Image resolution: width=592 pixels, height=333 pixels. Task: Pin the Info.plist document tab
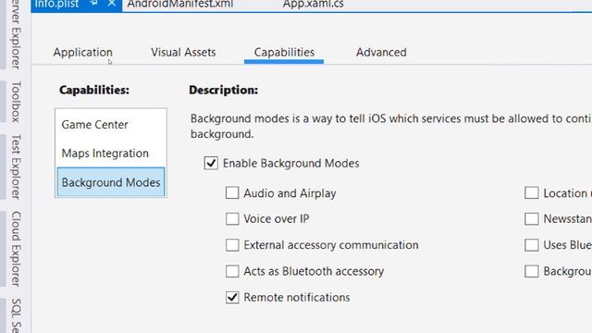94,3
